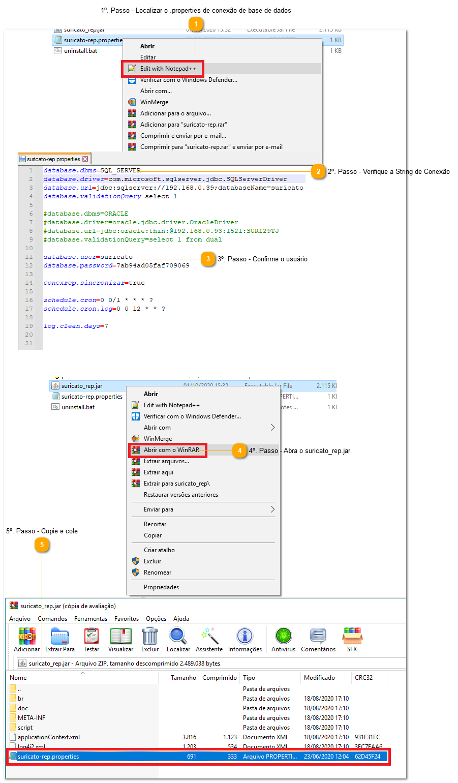Click the shield icon next to Renomear
Screen dimensions: 458x783
[x=136, y=573]
